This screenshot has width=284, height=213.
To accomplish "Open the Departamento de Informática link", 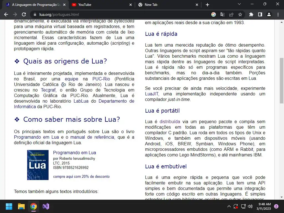I will click(116, 101).
